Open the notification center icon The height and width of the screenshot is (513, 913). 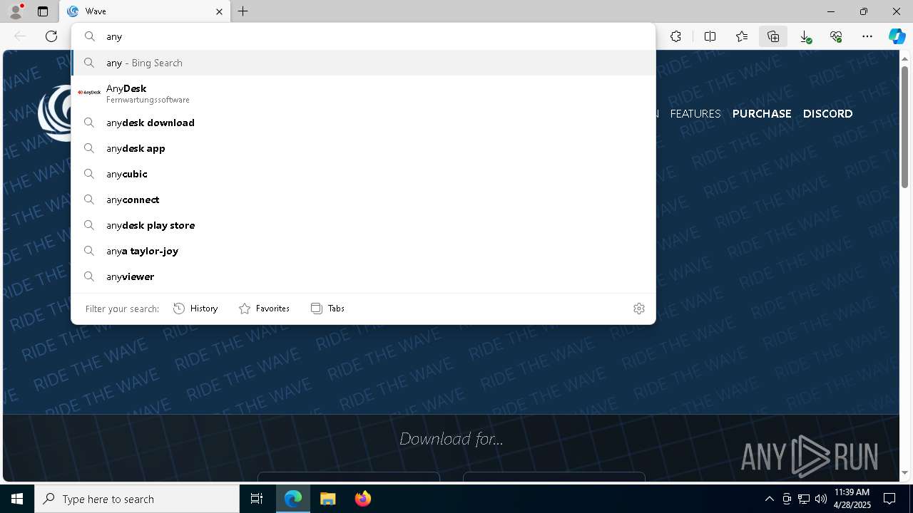889,499
